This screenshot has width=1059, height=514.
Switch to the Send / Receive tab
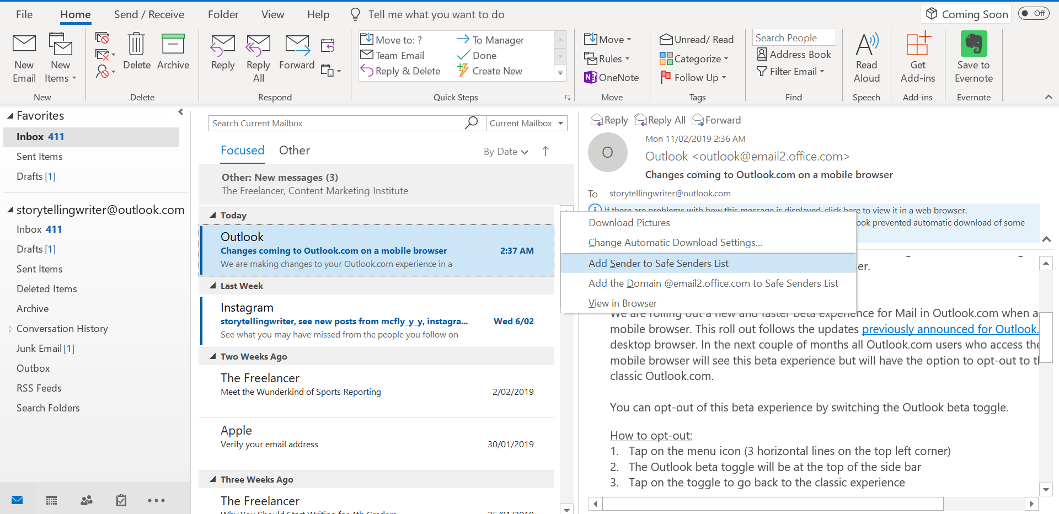click(x=149, y=14)
